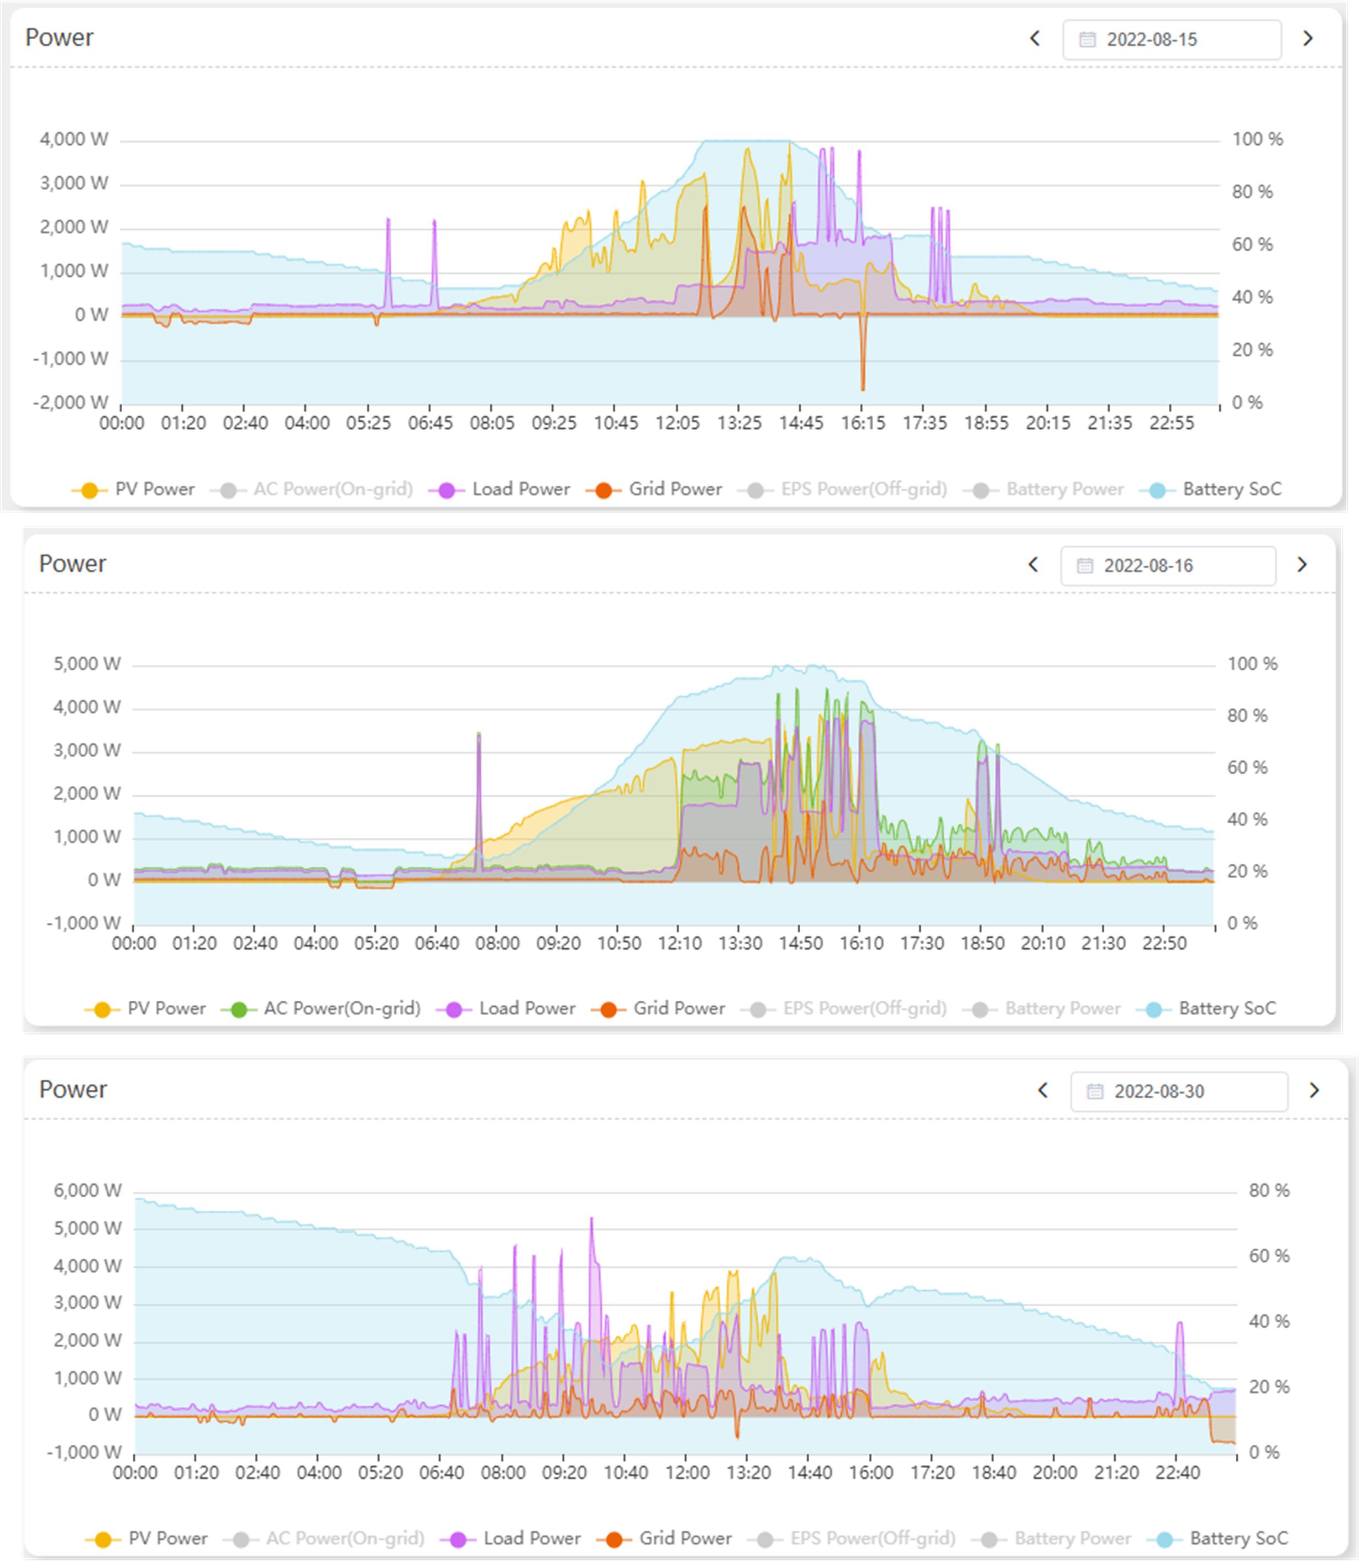Go to previous day from 2022-08-15
1359x1561 pixels.
1035,39
